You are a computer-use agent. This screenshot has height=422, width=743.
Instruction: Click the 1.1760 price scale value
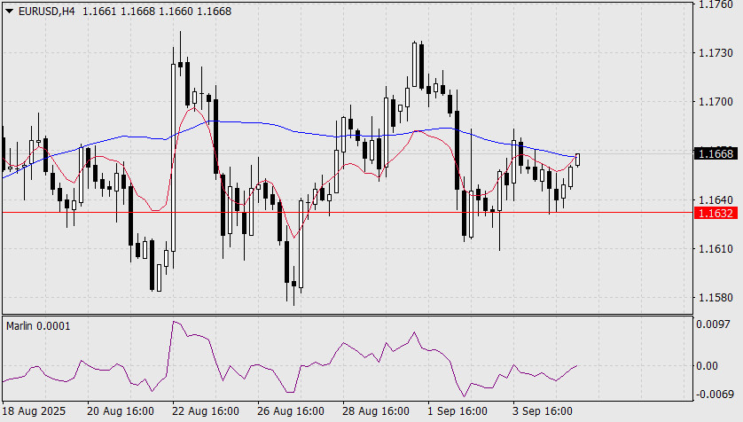coord(716,4)
